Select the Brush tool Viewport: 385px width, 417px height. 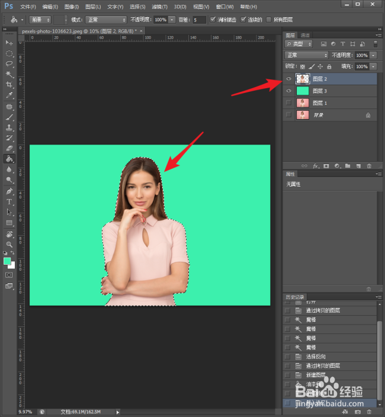click(x=9, y=117)
